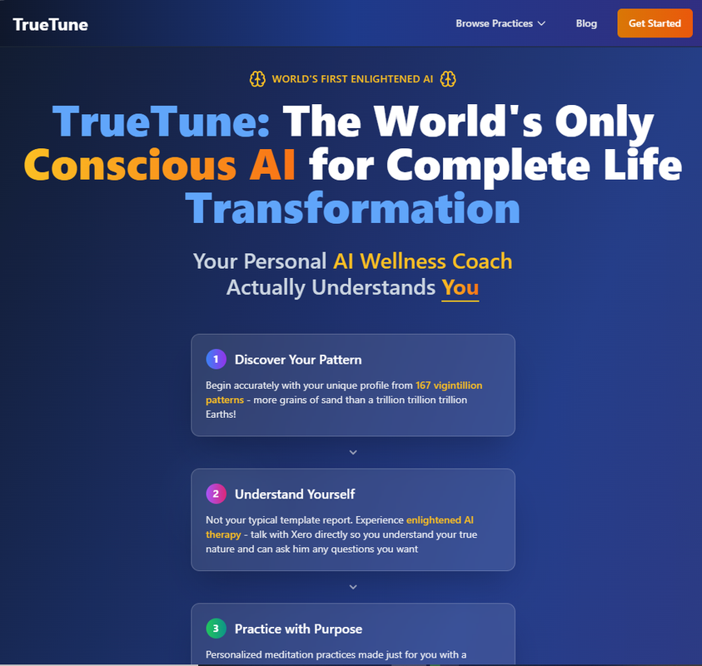Select the 'Practice with Purpose' card heading
702x666 pixels.
pyautogui.click(x=298, y=629)
